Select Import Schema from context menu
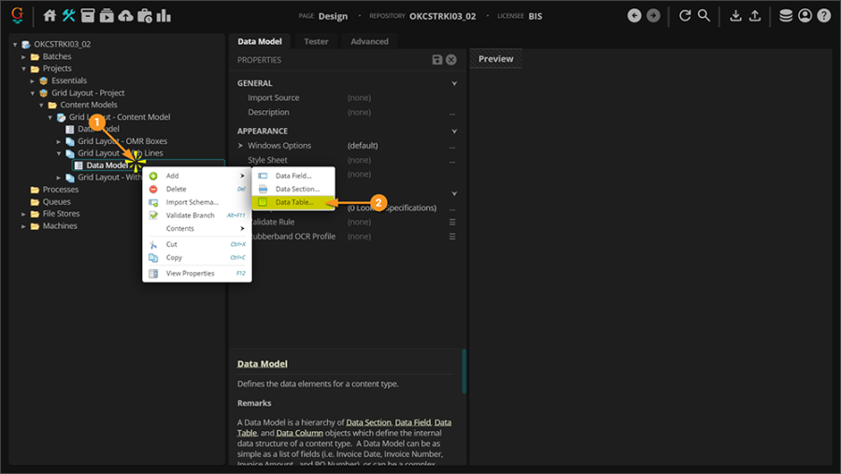 192,202
